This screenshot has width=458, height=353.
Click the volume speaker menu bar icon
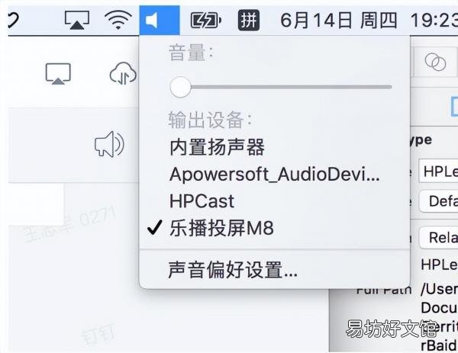[x=160, y=20]
